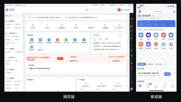This screenshot has width=181, height=102.
Task: Open 查看详情 link after 千牛工作台功能降级通知
Action: click(x=94, y=18)
